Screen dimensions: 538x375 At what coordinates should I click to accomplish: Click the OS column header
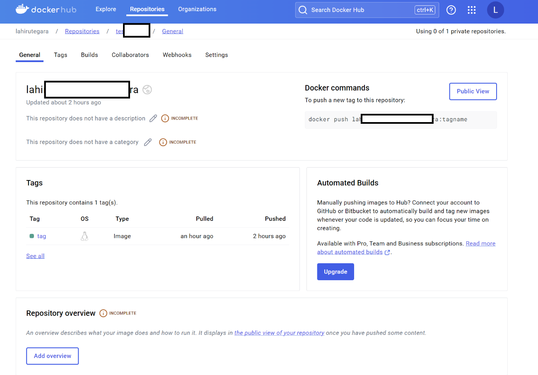[x=84, y=219]
